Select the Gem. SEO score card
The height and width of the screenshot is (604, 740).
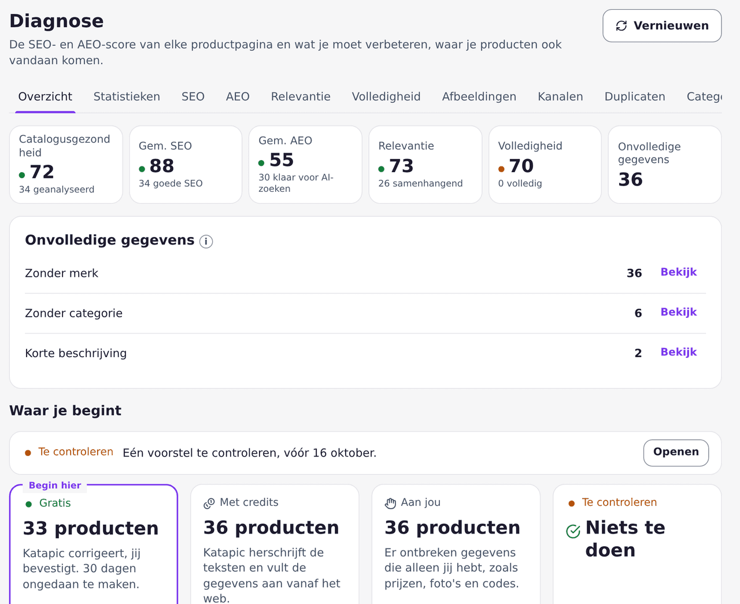coord(186,165)
